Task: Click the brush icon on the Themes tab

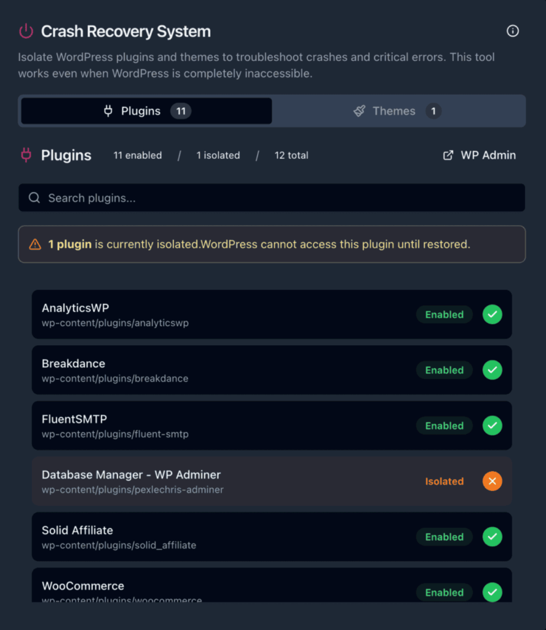Action: [x=359, y=111]
